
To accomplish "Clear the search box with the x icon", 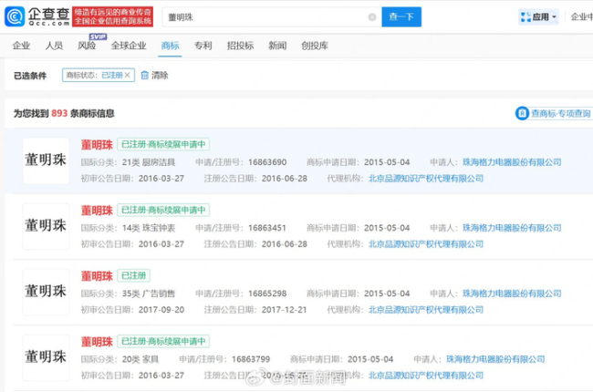I will pos(372,17).
